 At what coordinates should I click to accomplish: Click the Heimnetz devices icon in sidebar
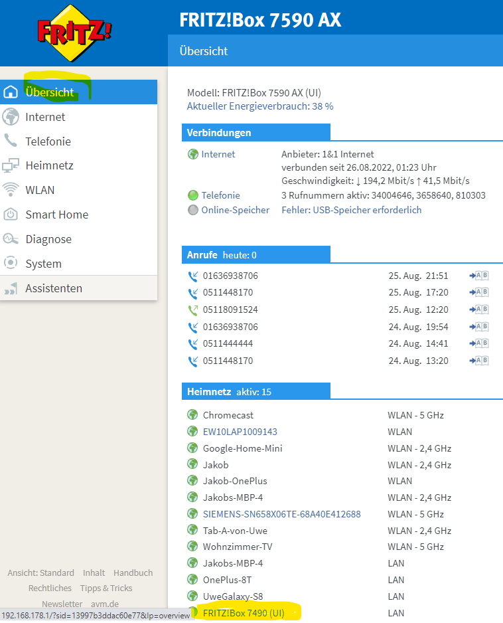tap(11, 166)
